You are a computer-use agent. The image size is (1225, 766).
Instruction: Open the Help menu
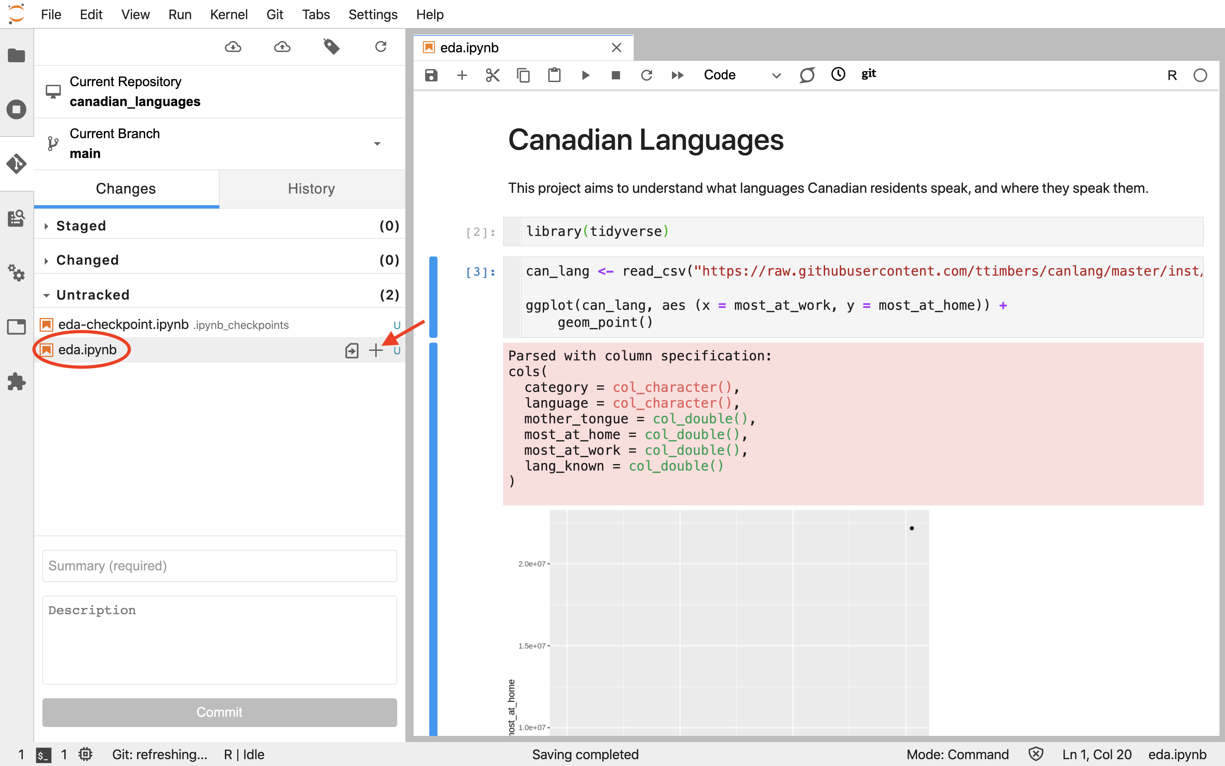(x=430, y=14)
